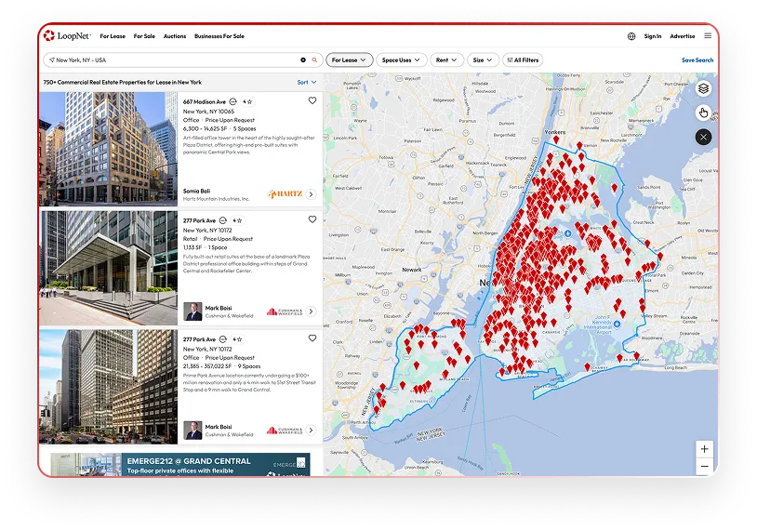Click the results count heading text
Screen dimensions: 757x530
pos(123,82)
